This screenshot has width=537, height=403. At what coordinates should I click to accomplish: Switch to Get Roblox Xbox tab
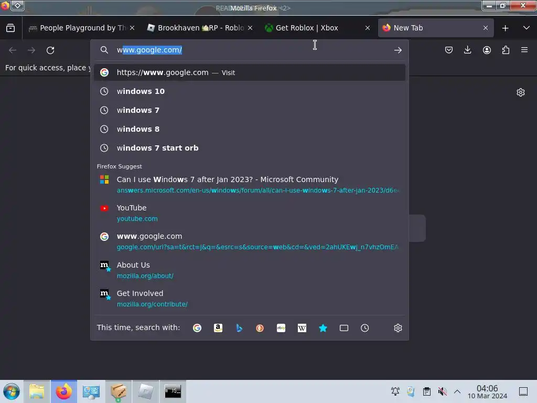pyautogui.click(x=317, y=28)
